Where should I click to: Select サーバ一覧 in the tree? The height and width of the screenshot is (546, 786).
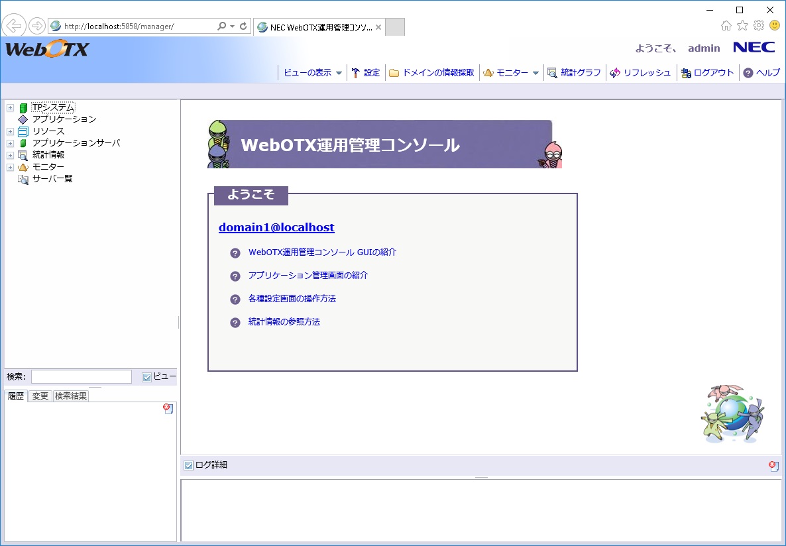52,179
